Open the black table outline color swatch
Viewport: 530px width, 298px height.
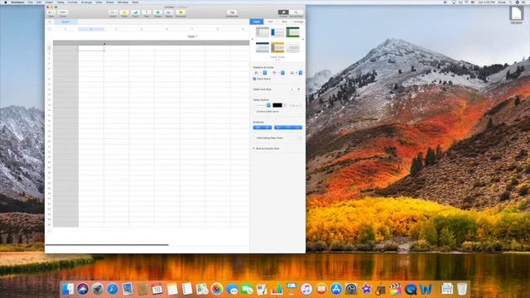click(x=277, y=105)
